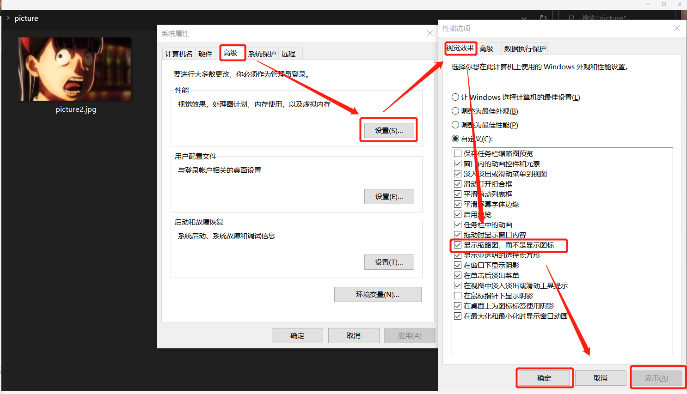This screenshot has width=687, height=394.
Task: Click the refresh icon in the address bar
Action: 543,17
